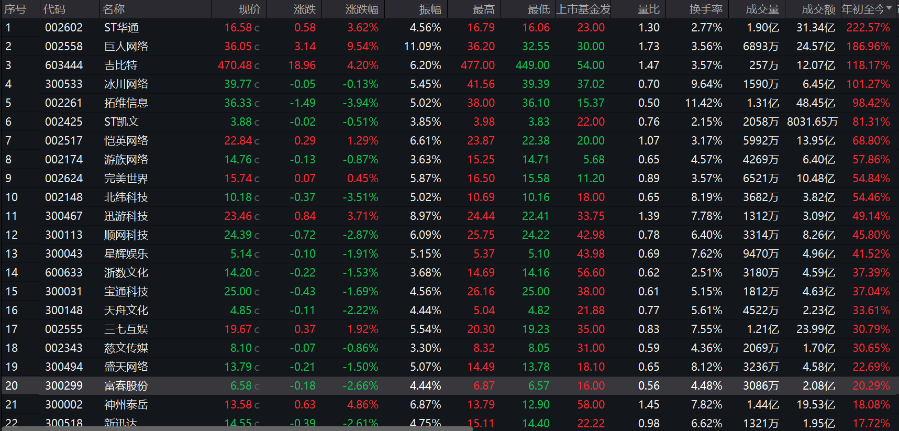The image size is (899, 431).
Task: Choose the 天舟文化 stock name
Action: pos(126,310)
